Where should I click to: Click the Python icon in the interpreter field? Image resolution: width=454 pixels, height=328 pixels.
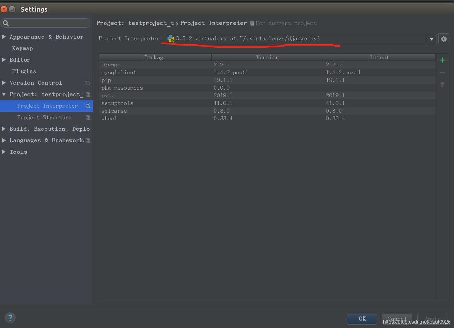coord(171,39)
